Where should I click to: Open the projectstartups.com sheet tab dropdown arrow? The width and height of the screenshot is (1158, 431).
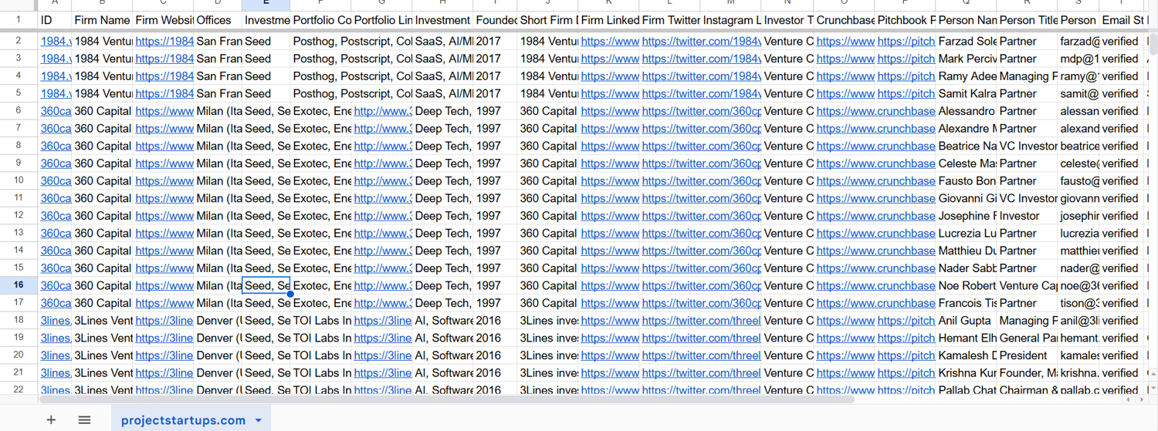(x=259, y=421)
